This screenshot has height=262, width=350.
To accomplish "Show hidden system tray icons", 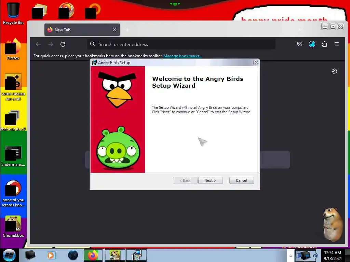I will click(x=291, y=256).
